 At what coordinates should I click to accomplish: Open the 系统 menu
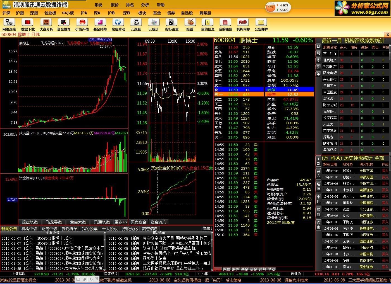[x=98, y=5]
